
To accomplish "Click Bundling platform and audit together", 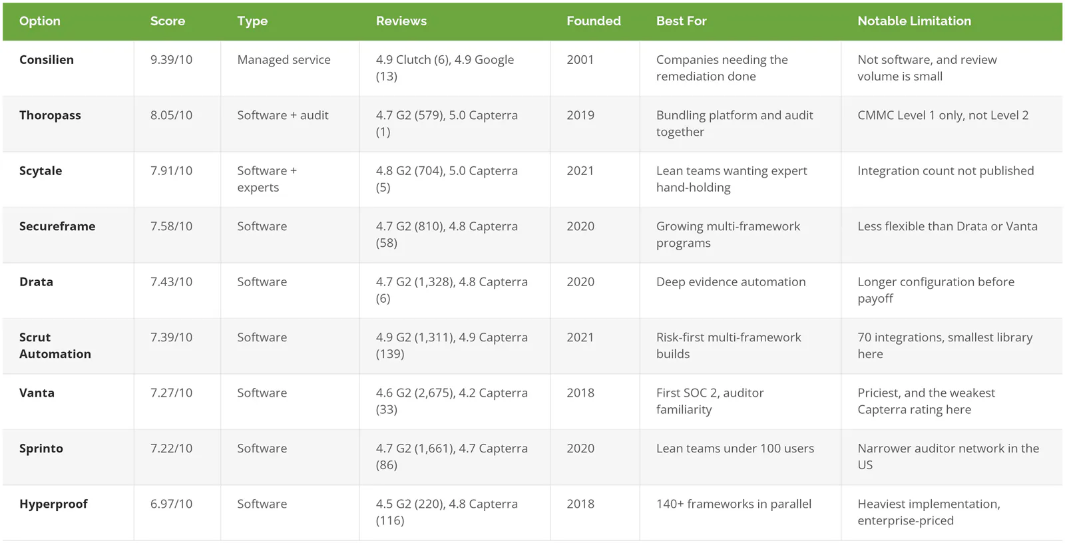I will click(735, 124).
